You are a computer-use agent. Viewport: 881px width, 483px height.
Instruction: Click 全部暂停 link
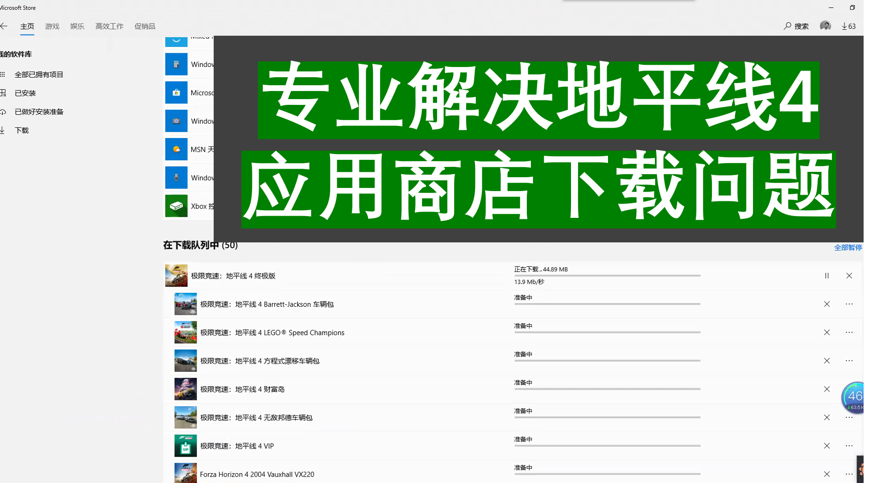click(x=848, y=247)
